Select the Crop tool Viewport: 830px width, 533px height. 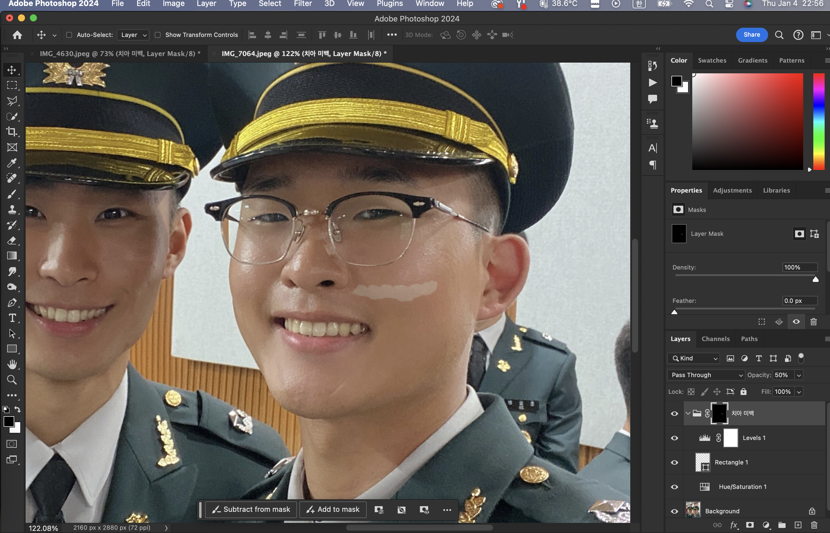12,131
